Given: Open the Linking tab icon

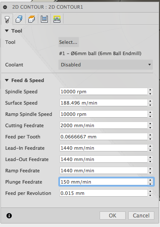Looking at the screenshot, I should point(57,19).
